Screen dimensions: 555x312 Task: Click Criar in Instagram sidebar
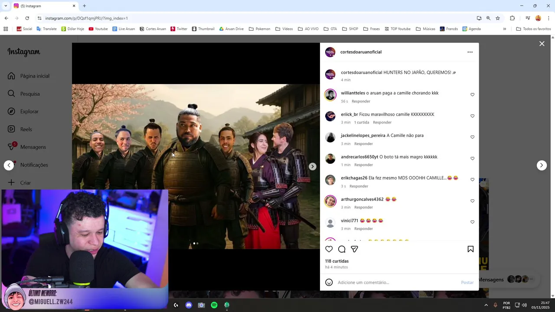[x=20, y=182]
